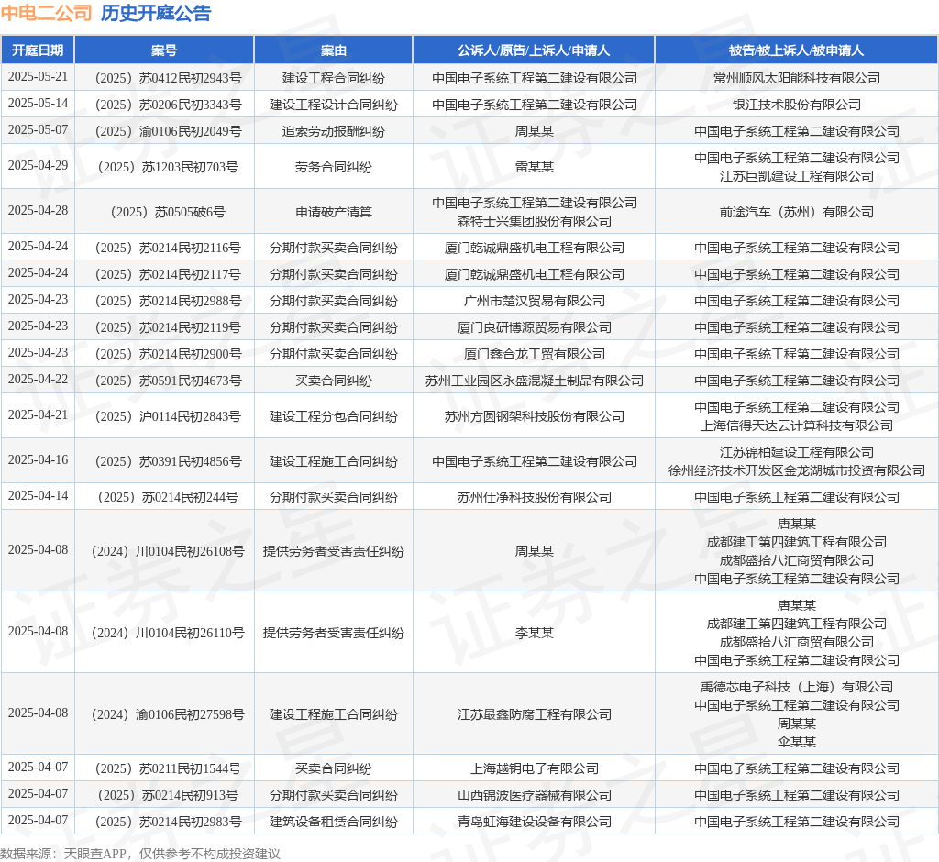Select case number (2025)苏0214民初913号
This screenshot has height=862, width=939.
point(169,795)
